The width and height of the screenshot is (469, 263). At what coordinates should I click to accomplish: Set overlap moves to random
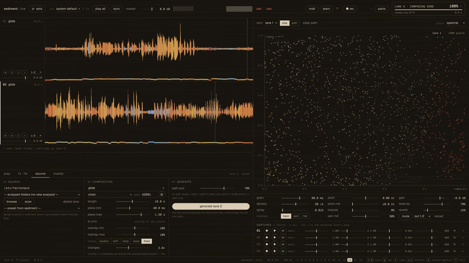[104, 241]
